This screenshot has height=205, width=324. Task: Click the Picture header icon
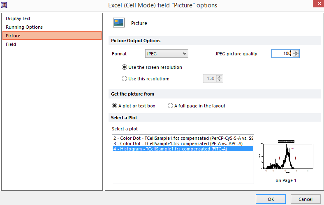119,23
